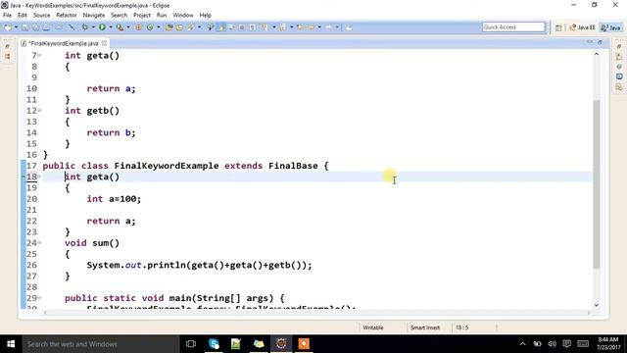This screenshot has width=627, height=353.
Task: Click the Open Type folder icon
Action: click(169, 27)
